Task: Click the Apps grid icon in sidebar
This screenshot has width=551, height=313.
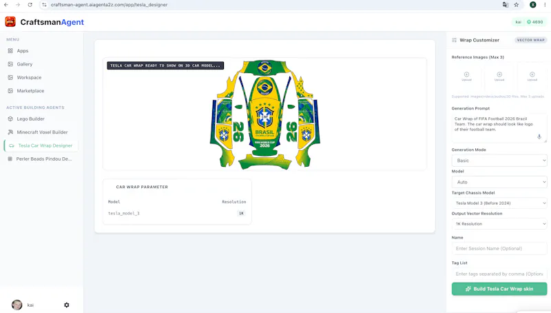Action: point(10,50)
